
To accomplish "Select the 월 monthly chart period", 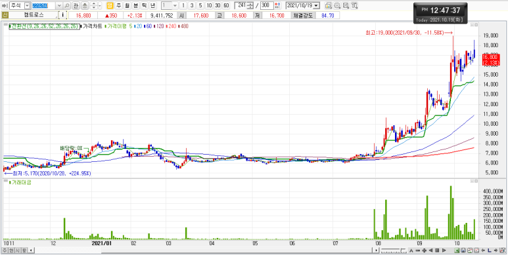I will click(127, 5).
